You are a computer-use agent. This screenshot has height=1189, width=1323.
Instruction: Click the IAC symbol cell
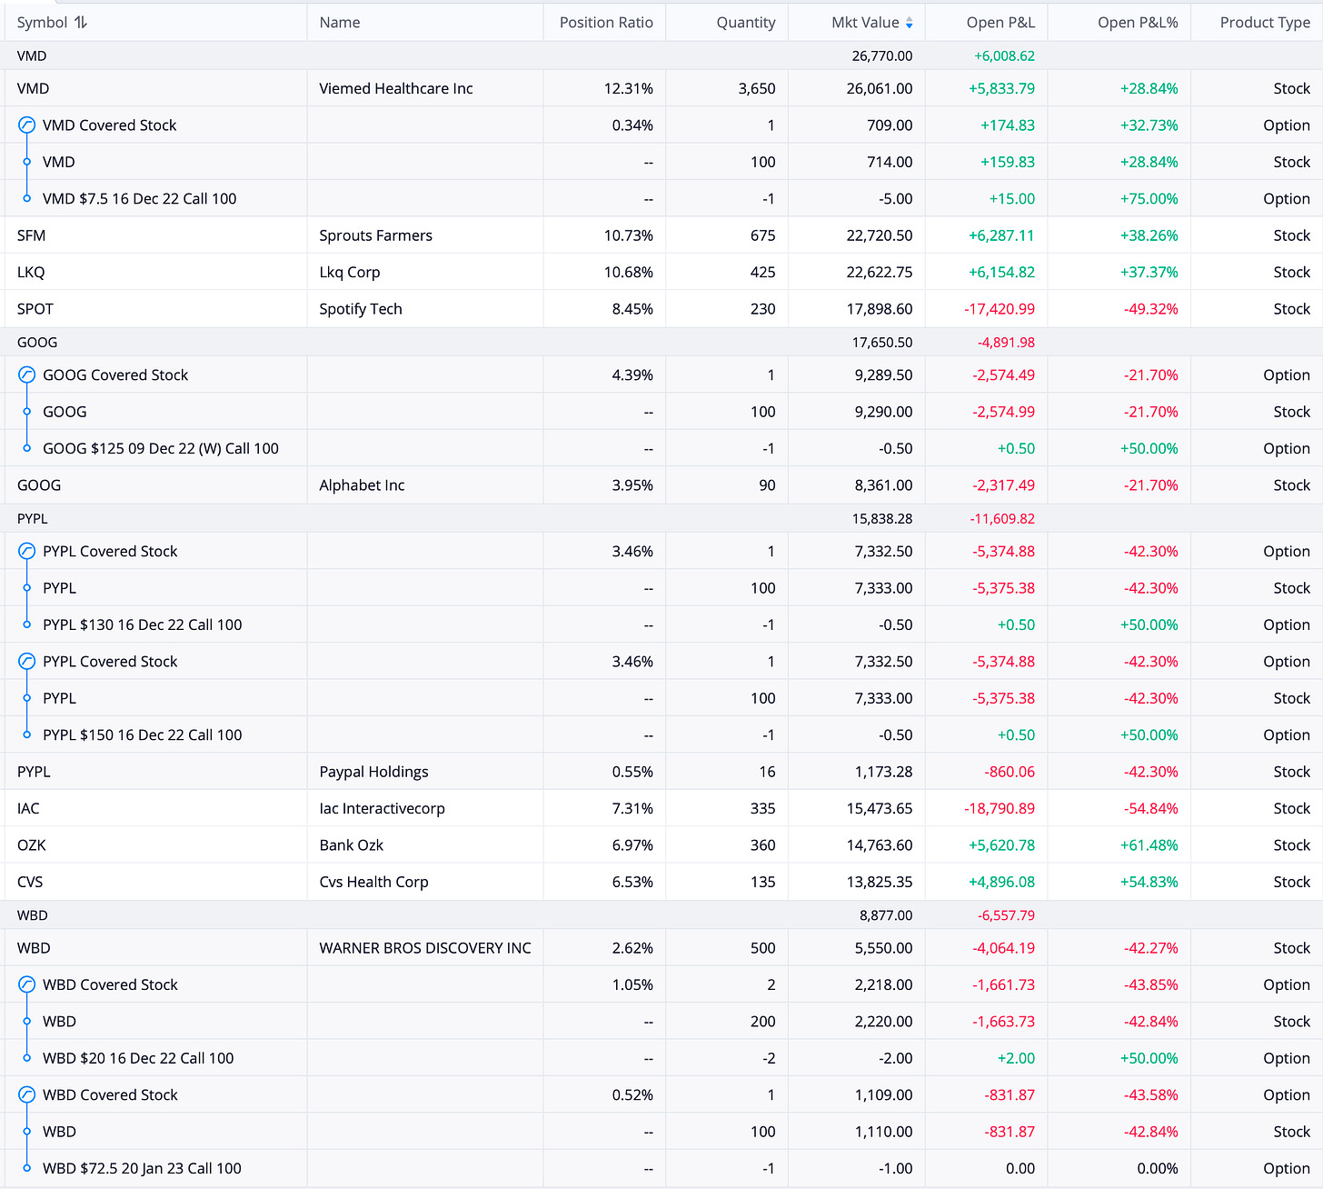(x=28, y=808)
